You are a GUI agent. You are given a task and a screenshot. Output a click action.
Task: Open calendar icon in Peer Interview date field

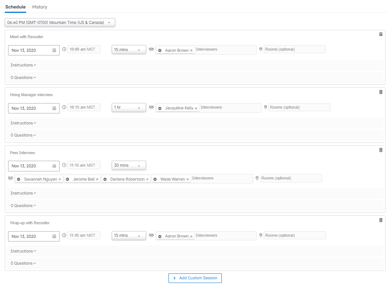(x=54, y=166)
